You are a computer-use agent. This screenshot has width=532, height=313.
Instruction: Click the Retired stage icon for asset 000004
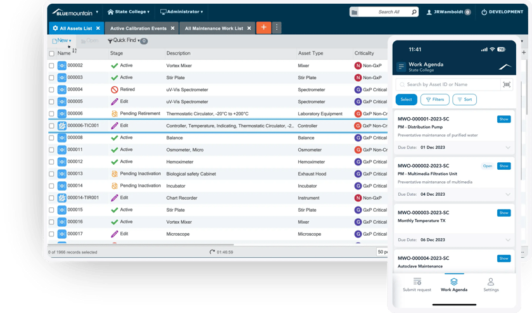(x=115, y=89)
